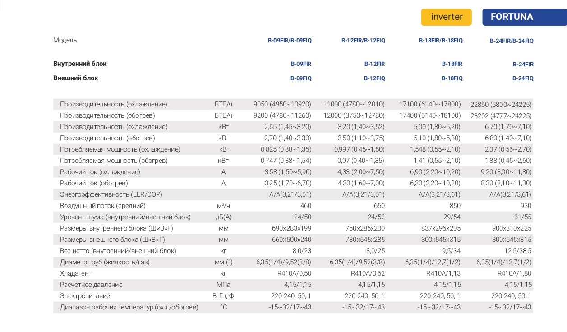Click the 'Энергоэффективность (EER/COP)' row label
The height and width of the screenshot is (332, 567).
tap(111, 194)
